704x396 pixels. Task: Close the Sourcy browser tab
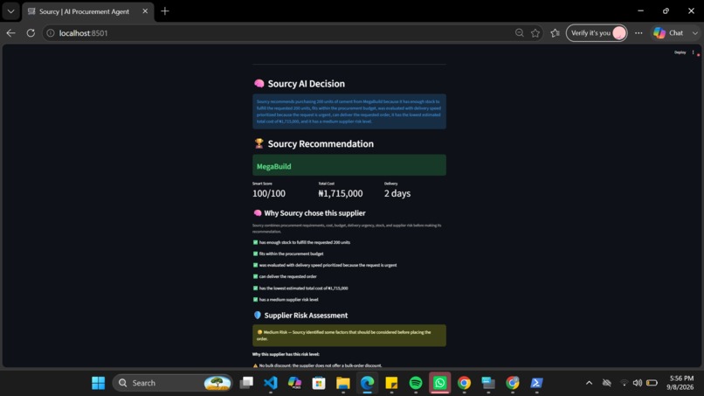pyautogui.click(x=145, y=11)
